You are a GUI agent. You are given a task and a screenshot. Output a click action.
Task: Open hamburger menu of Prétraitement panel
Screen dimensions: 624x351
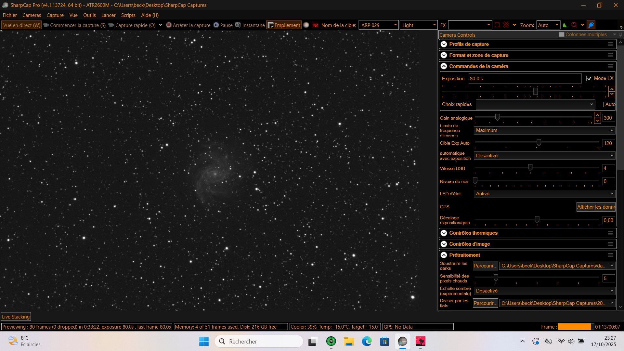pos(611,255)
